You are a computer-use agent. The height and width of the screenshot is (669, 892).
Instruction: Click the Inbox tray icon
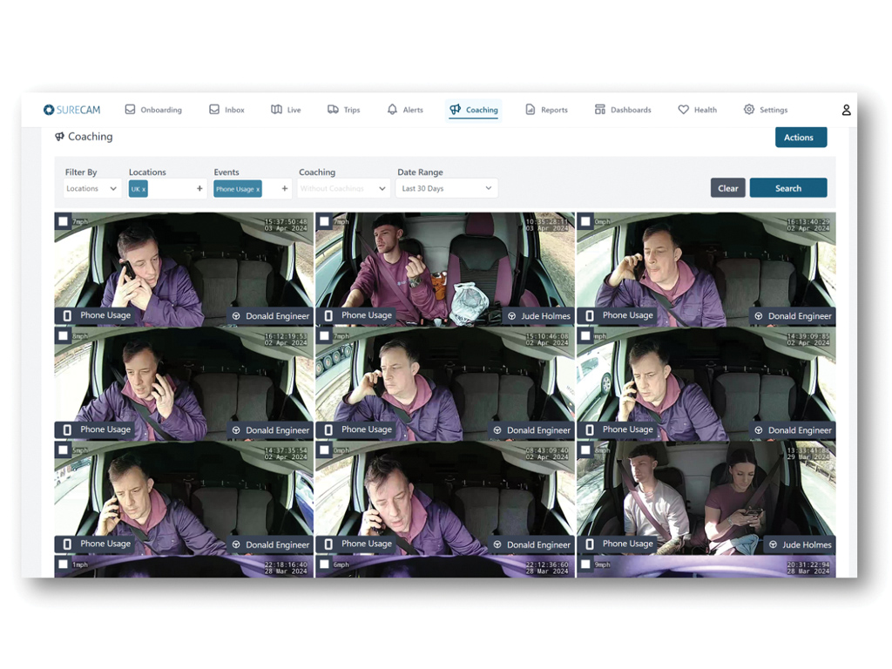214,109
